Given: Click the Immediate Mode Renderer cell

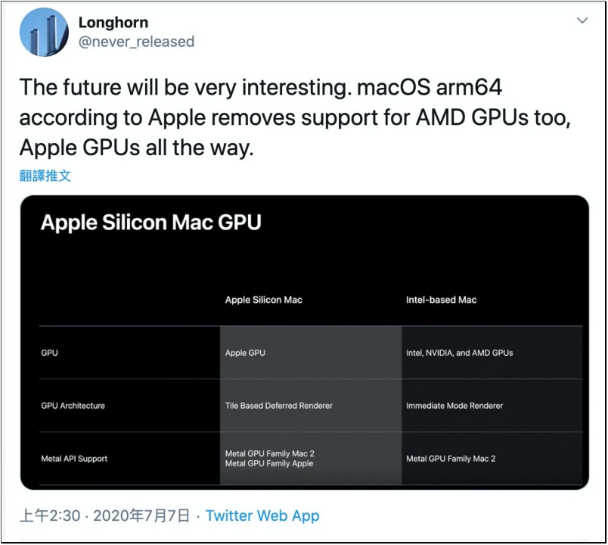Looking at the screenshot, I should 454,406.
